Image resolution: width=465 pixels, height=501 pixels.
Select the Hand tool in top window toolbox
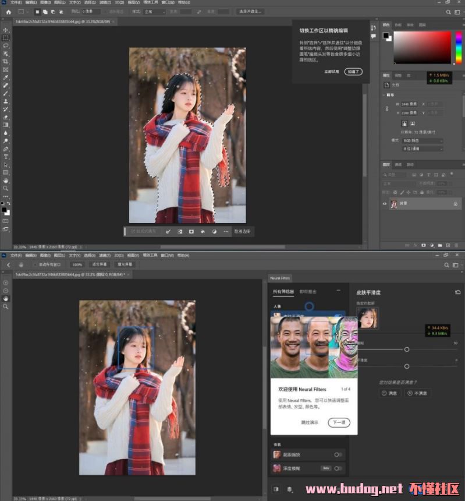point(6,181)
